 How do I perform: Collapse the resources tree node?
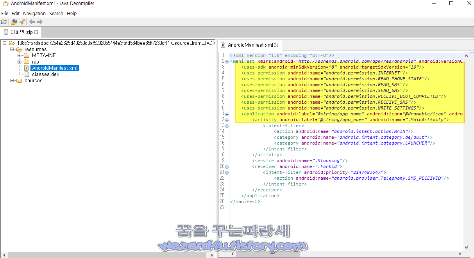(x=12, y=49)
